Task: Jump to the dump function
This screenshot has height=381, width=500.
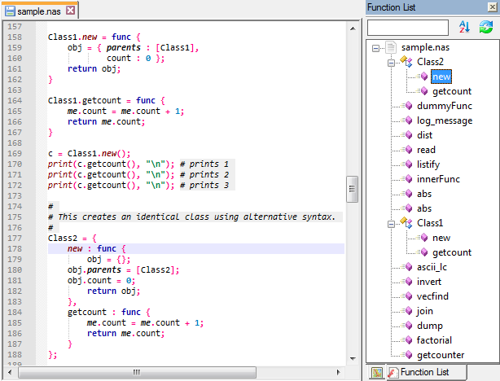Action: (429, 326)
